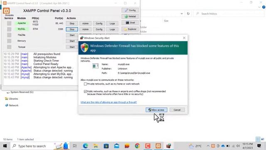Click the taskbar search box

tap(40, 146)
